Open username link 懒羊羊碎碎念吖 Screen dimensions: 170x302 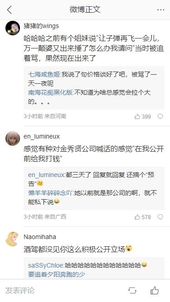(x=50, y=193)
